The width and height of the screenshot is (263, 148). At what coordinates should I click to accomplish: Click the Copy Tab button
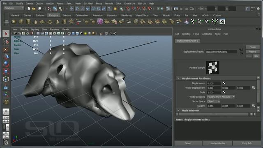click(247, 143)
